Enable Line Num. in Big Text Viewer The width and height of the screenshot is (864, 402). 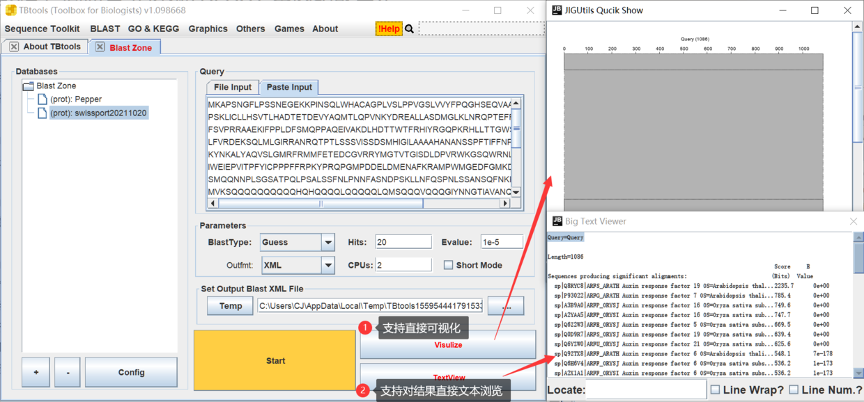(x=794, y=390)
